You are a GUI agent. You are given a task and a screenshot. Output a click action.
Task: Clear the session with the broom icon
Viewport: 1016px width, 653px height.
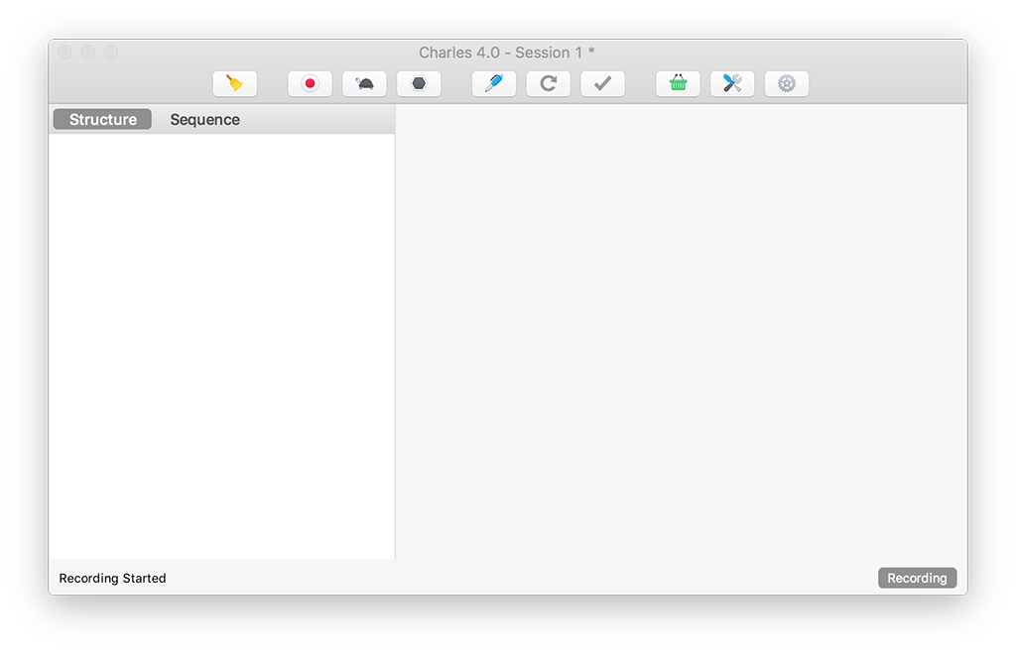235,84
